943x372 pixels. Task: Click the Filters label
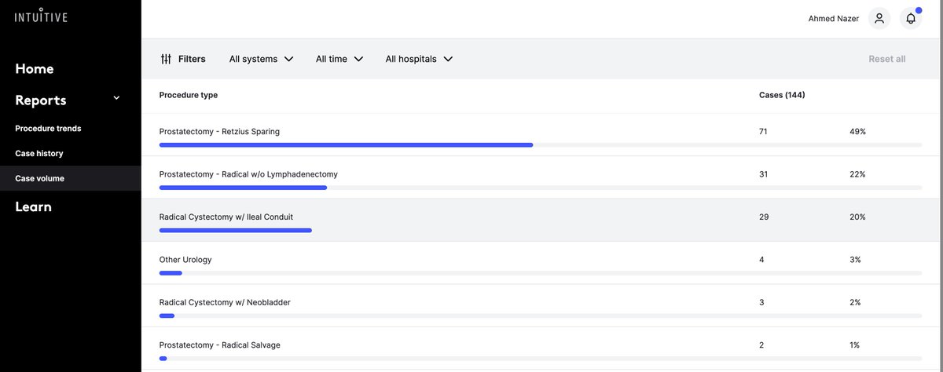click(192, 59)
